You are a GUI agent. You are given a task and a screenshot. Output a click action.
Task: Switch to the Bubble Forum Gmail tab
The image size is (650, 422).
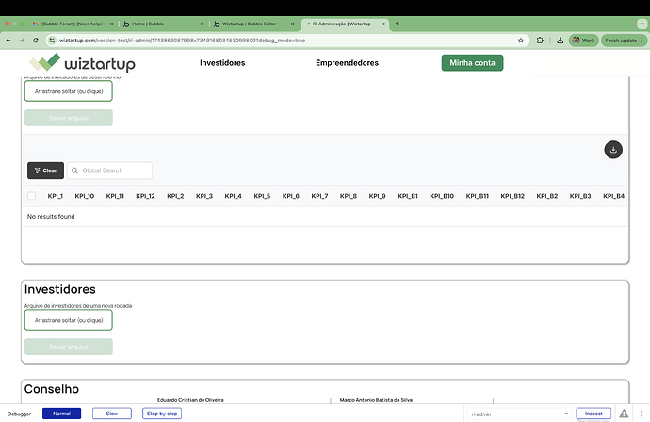[73, 24]
